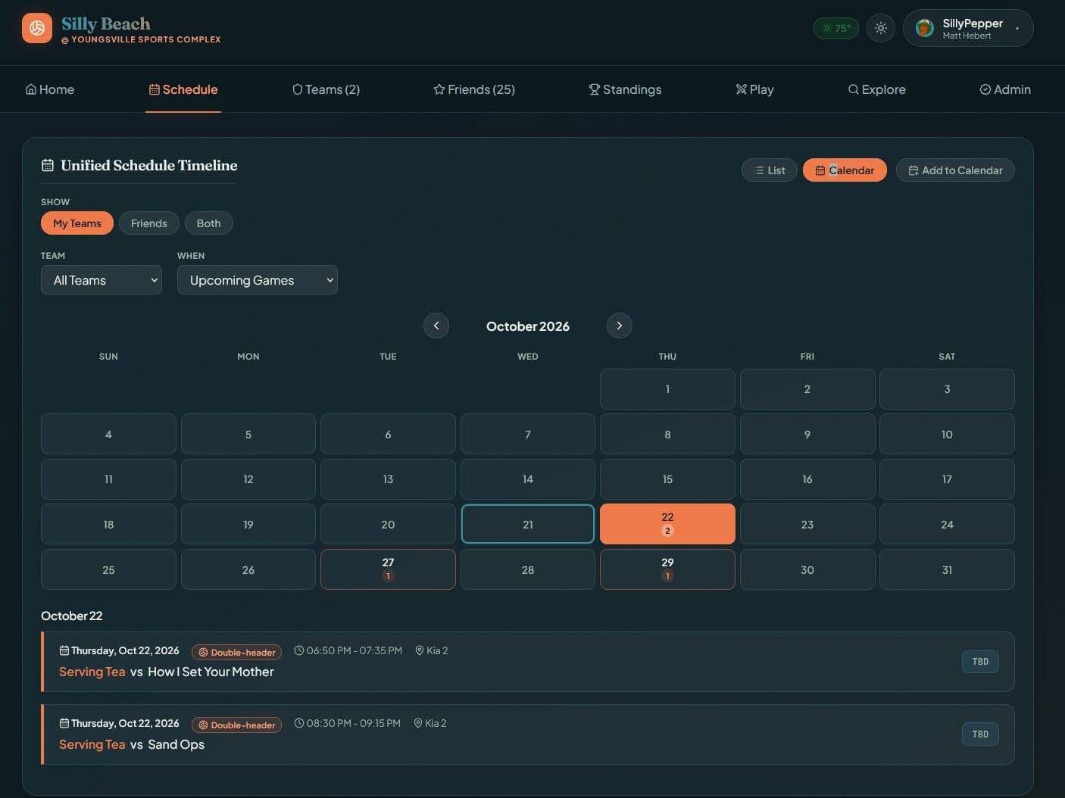Click the Add to Calendar button
The image size is (1065, 798).
[x=955, y=170]
